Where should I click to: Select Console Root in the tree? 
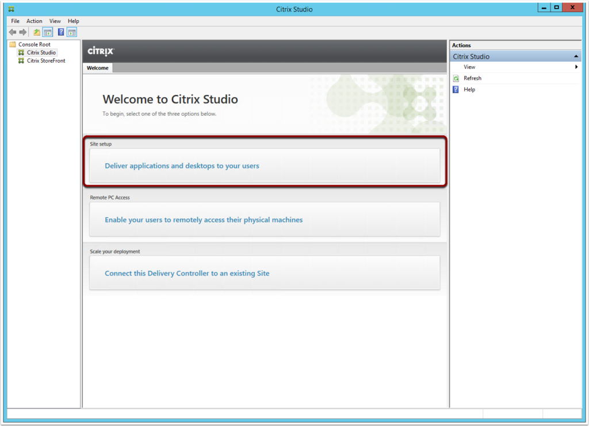pyautogui.click(x=34, y=44)
